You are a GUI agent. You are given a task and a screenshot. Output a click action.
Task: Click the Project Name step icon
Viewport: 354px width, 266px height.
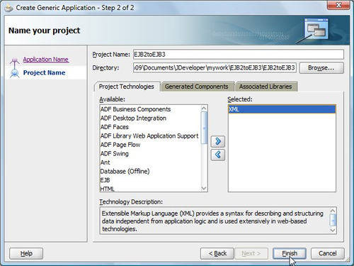14,73
